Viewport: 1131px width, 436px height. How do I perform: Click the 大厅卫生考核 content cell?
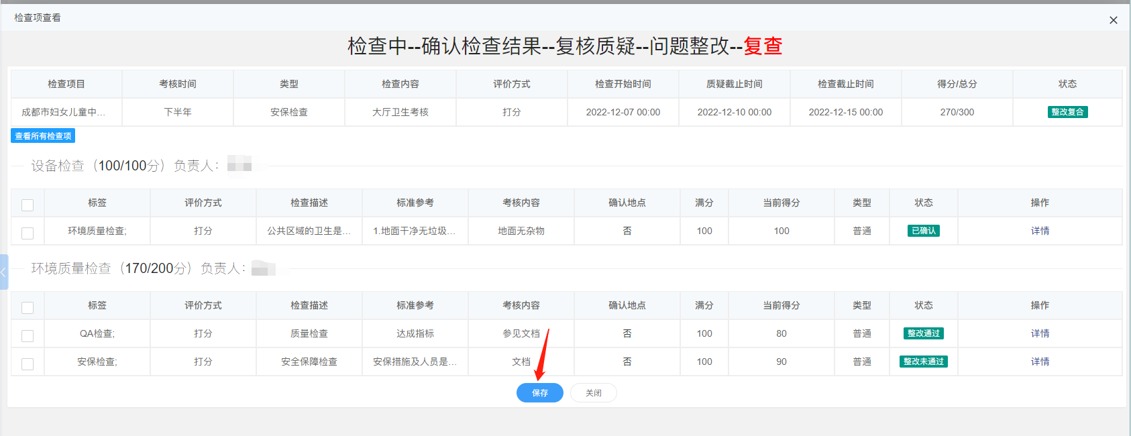(x=400, y=112)
